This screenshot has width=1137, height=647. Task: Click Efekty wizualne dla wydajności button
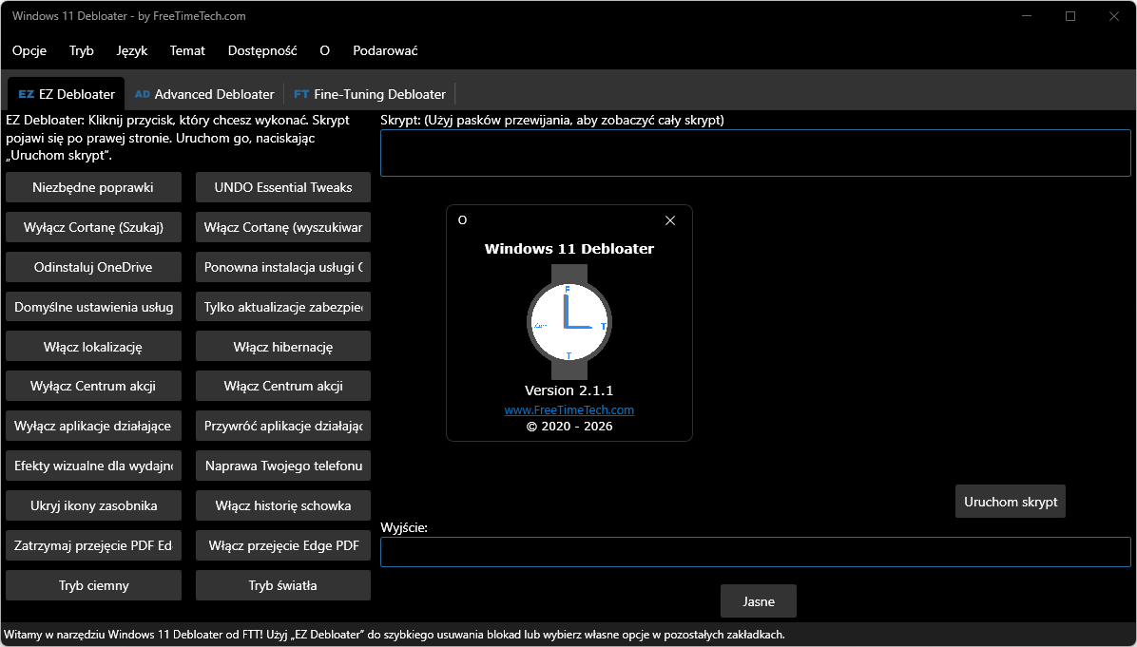[x=93, y=466]
